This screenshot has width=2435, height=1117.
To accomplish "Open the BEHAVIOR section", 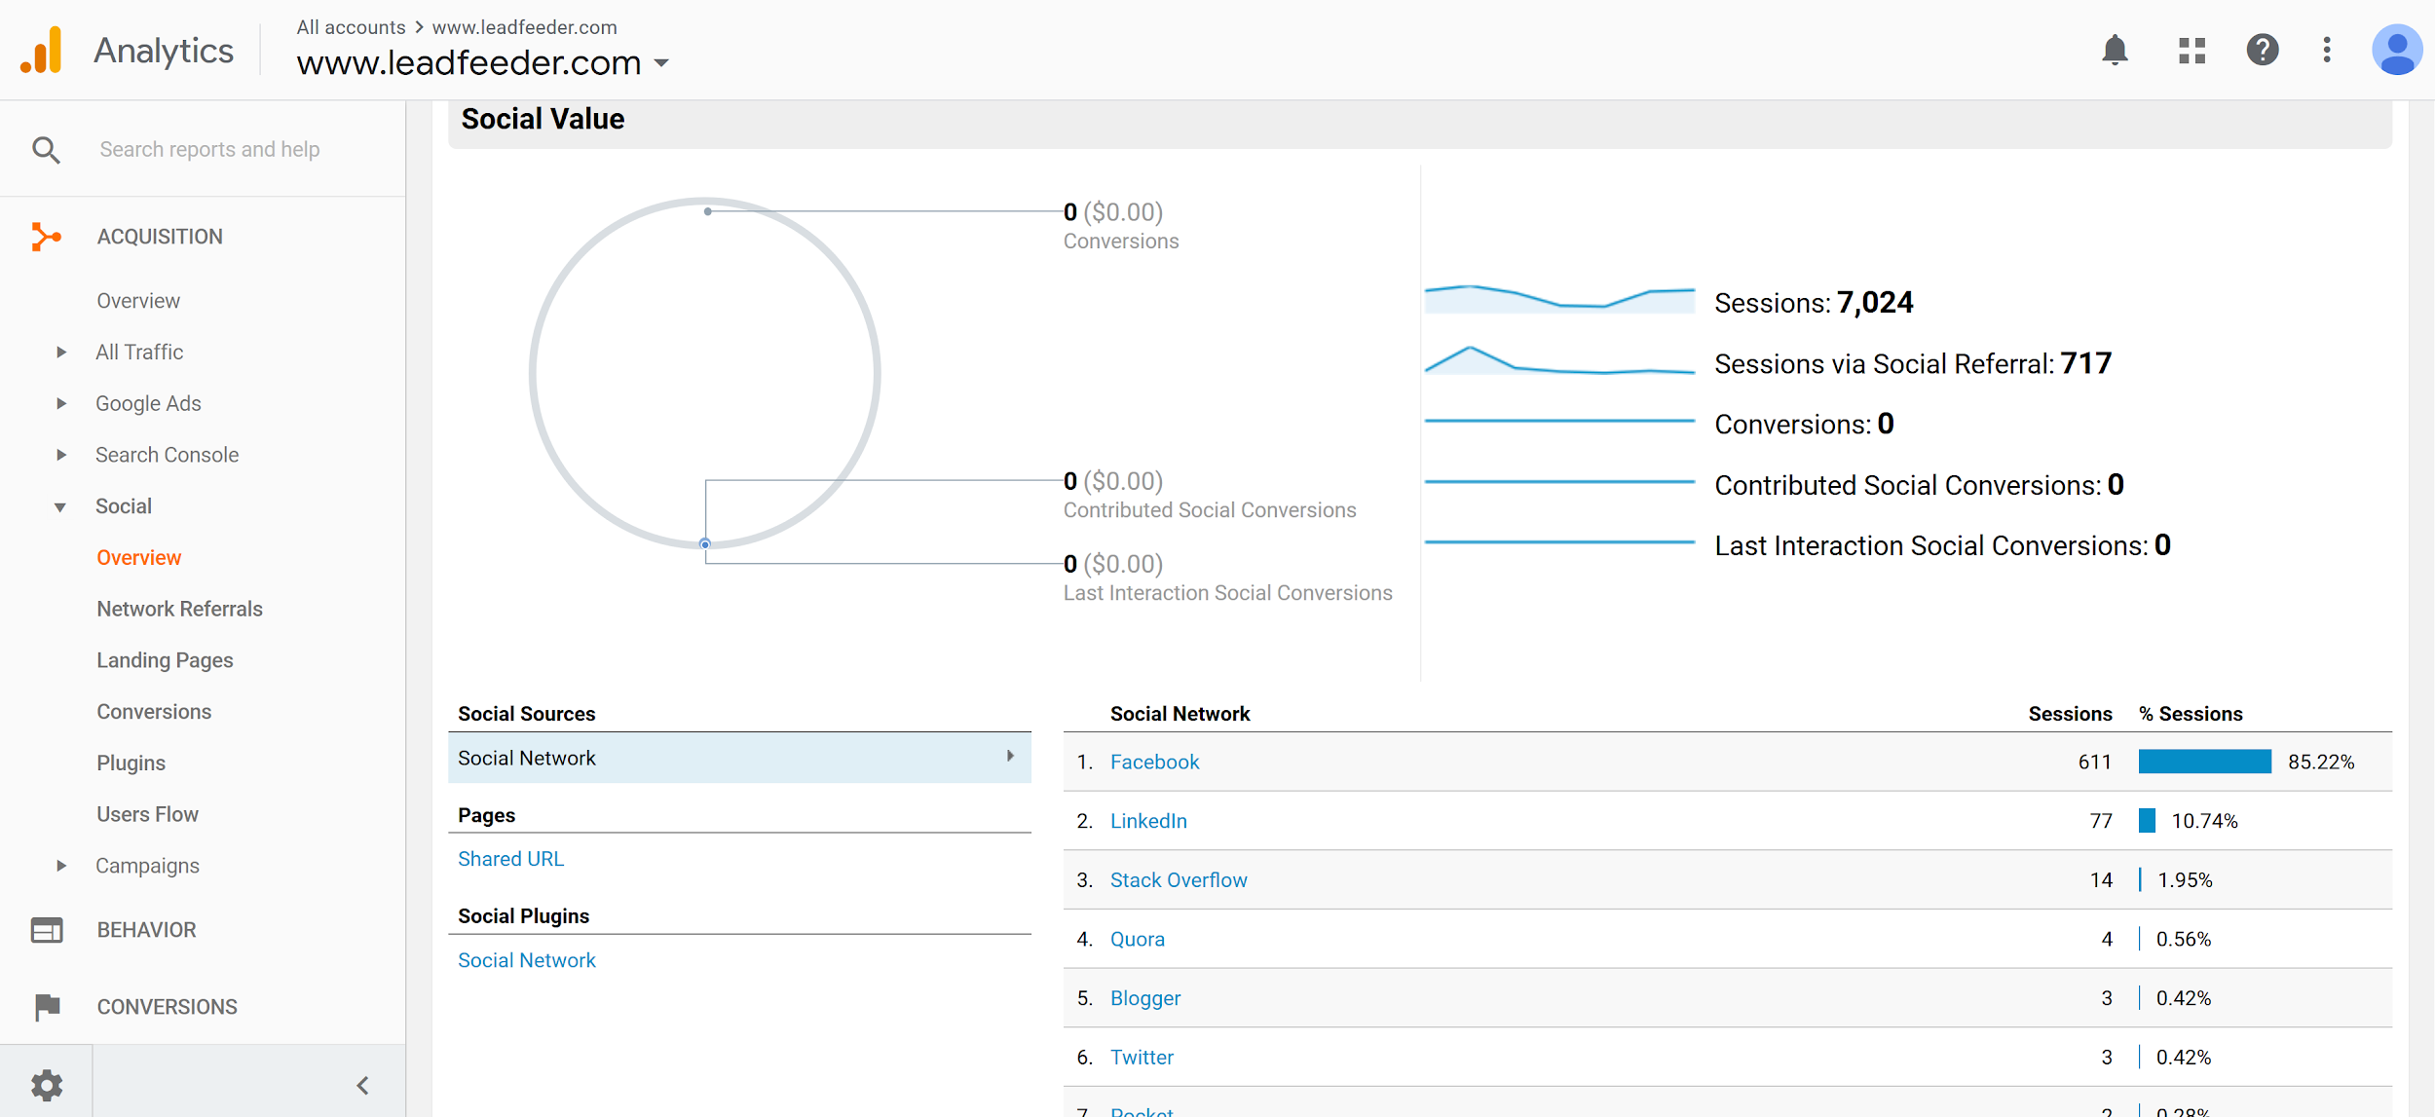I will click(146, 930).
